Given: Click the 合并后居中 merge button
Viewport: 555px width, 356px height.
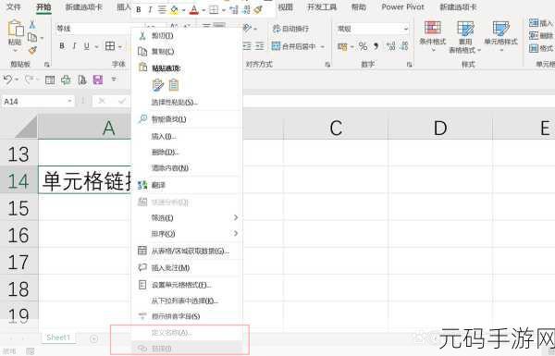Looking at the screenshot, I should 294,46.
